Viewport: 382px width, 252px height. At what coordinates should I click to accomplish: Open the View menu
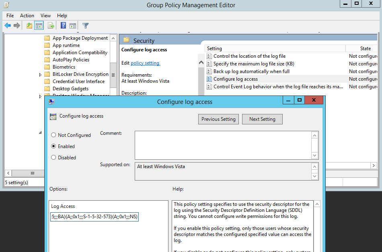[45, 16]
